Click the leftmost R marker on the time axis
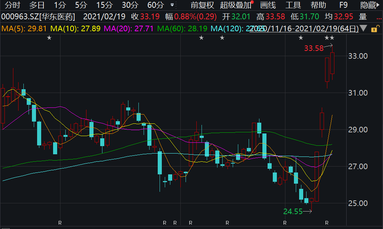The width and height of the screenshot is (383, 229). point(60,222)
